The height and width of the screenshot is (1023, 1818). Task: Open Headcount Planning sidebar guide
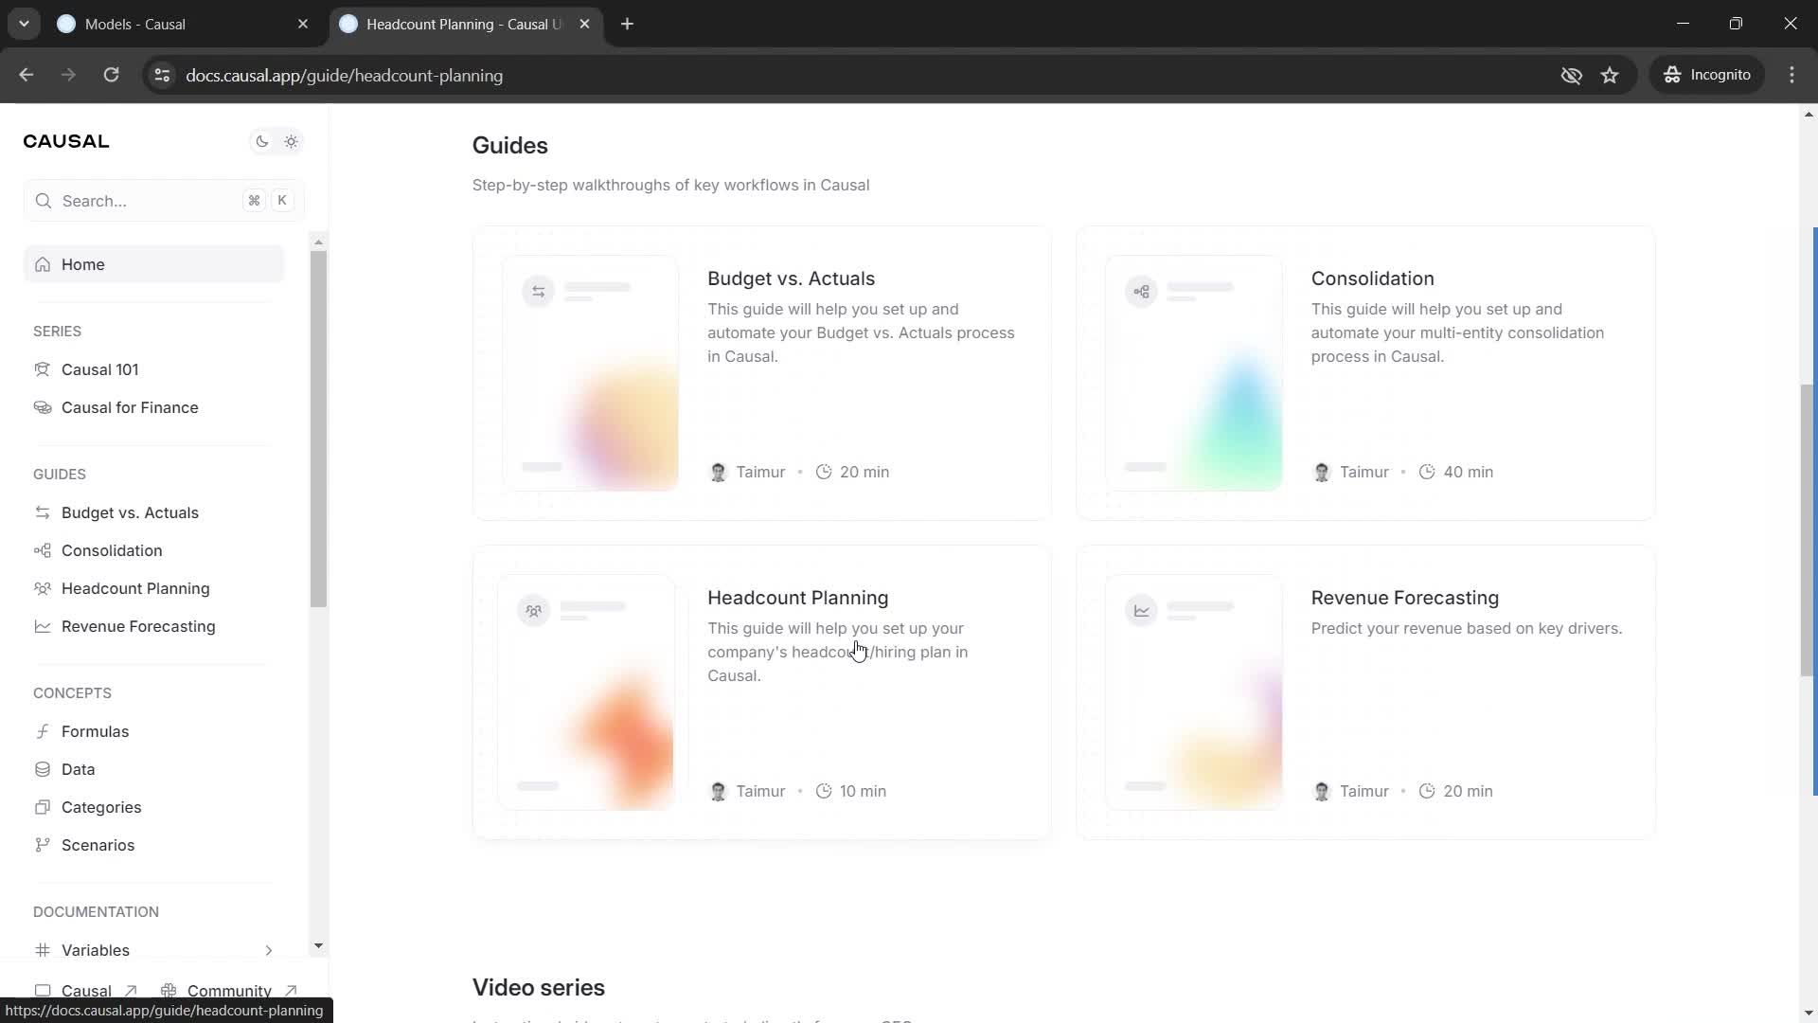tap(135, 588)
